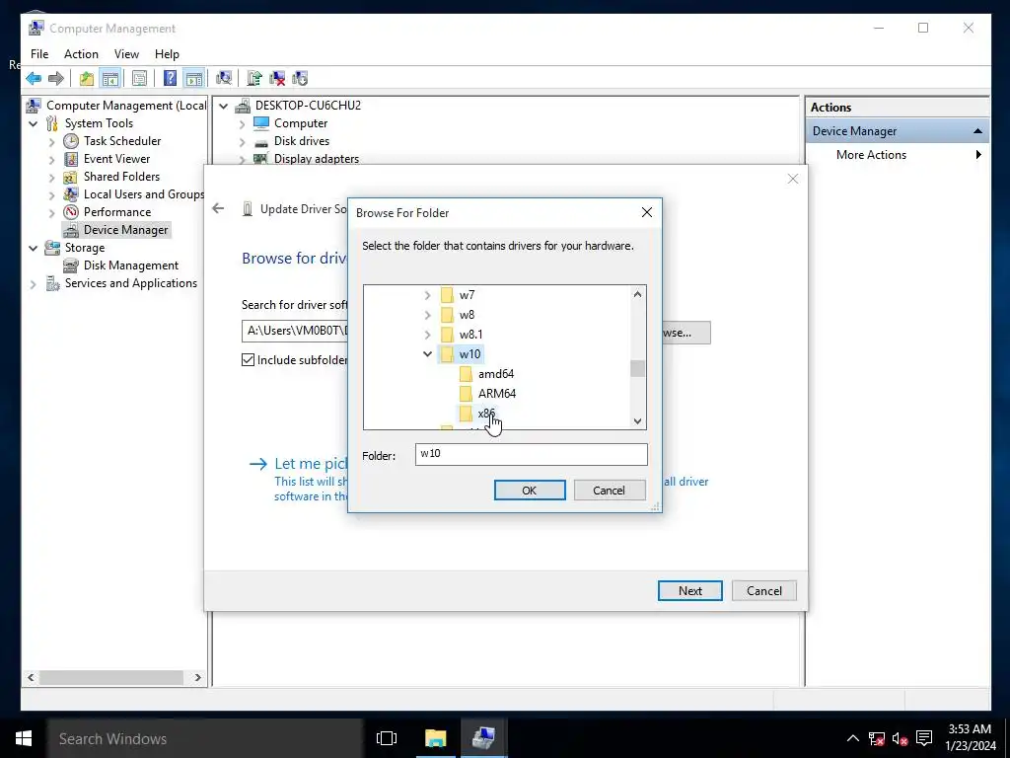Screen dimensions: 1010x758
Task: Click the muted volume tray icon
Action: click(900, 738)
